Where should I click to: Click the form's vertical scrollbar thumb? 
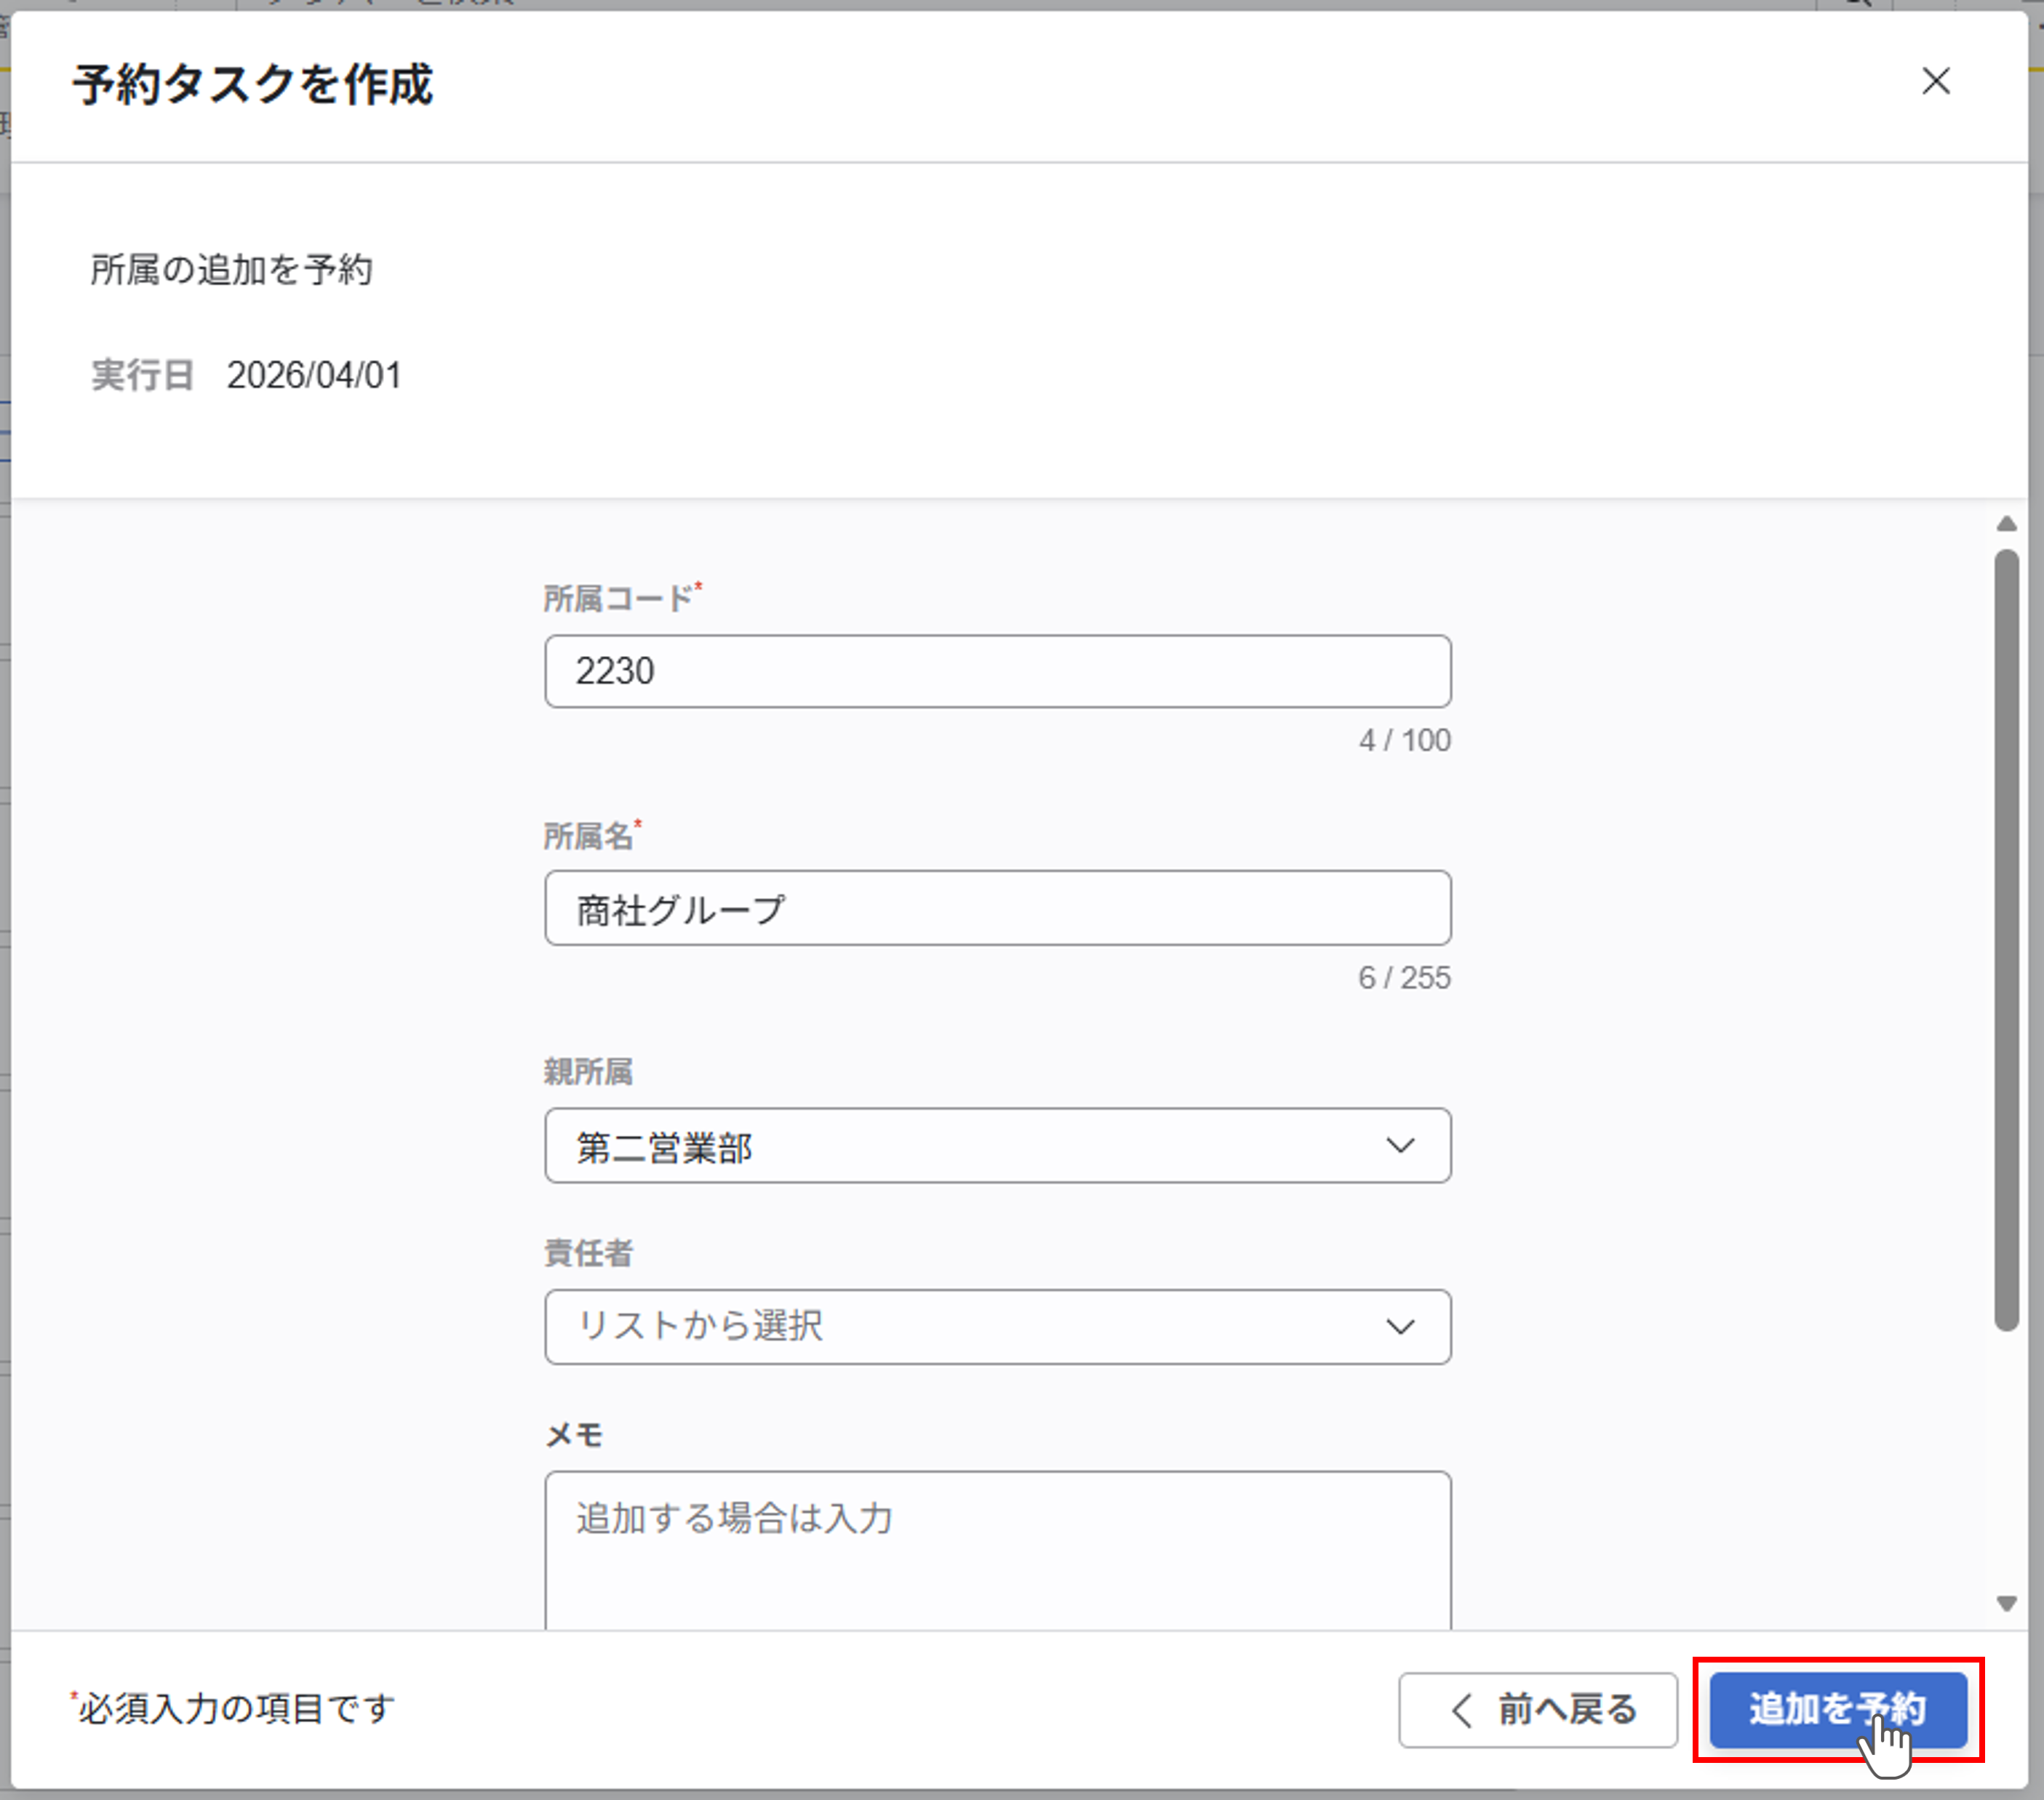tap(2006, 940)
